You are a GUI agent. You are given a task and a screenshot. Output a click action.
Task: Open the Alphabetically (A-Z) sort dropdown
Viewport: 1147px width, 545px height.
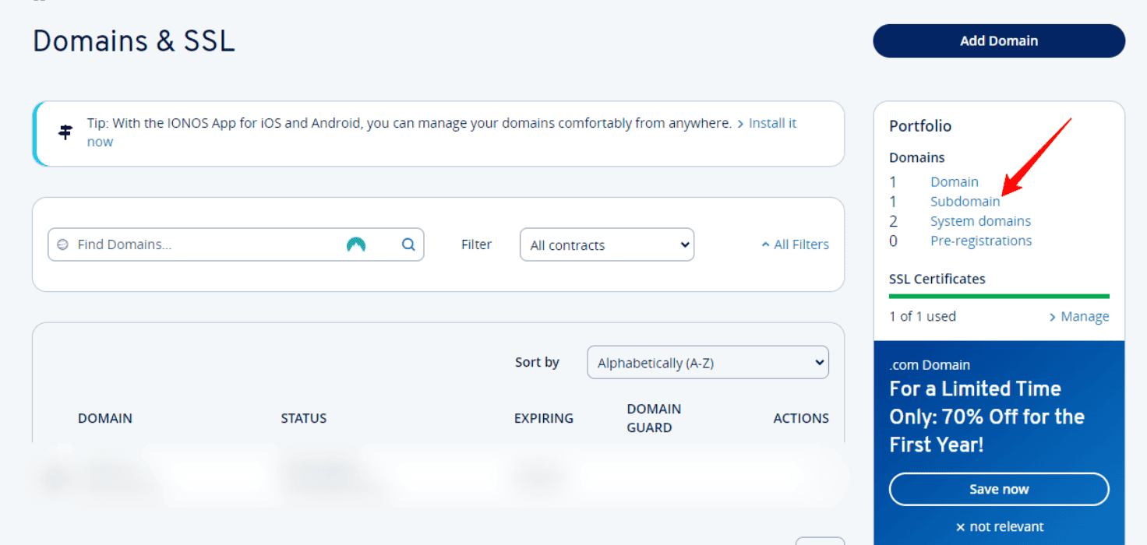click(707, 362)
